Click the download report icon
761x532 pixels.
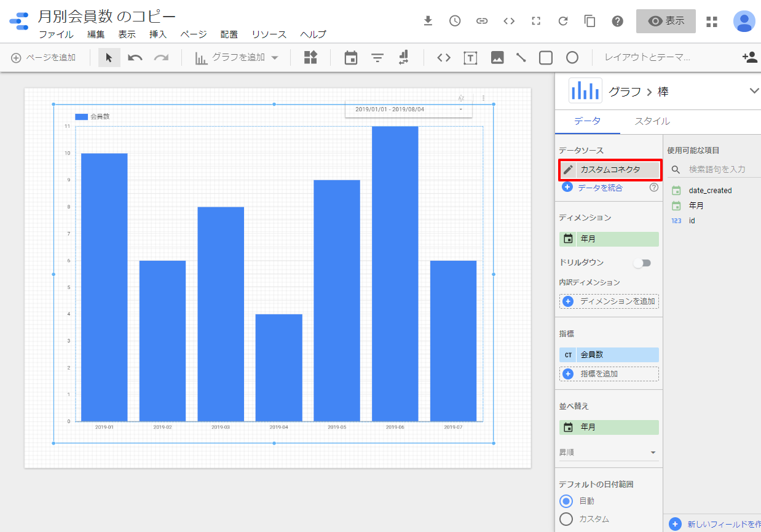coord(428,21)
